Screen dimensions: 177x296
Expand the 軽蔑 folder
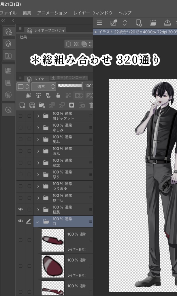[x=38, y=210]
